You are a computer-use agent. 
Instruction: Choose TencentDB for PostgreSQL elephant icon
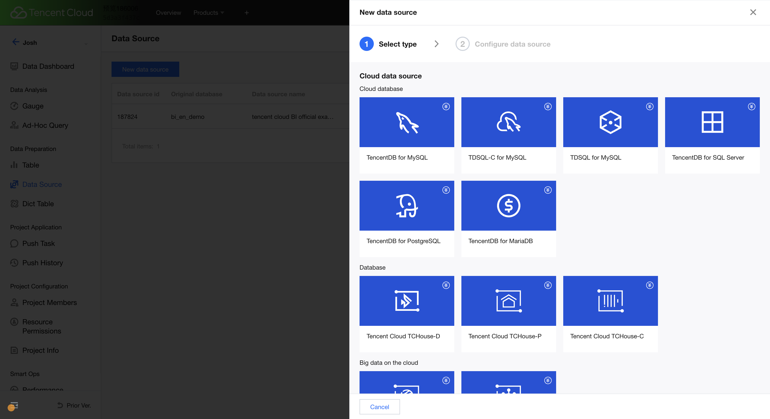click(407, 206)
